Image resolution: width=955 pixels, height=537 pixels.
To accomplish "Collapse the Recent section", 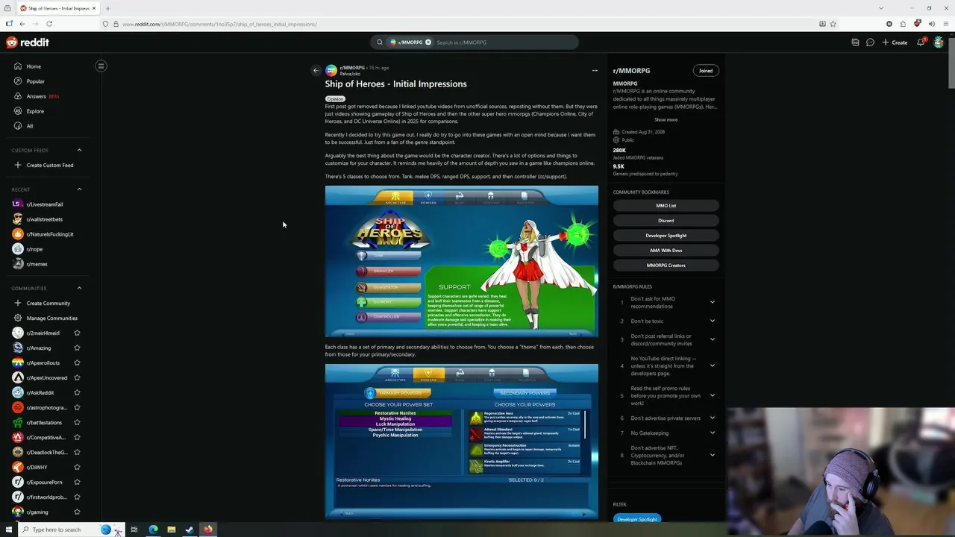I will point(79,189).
